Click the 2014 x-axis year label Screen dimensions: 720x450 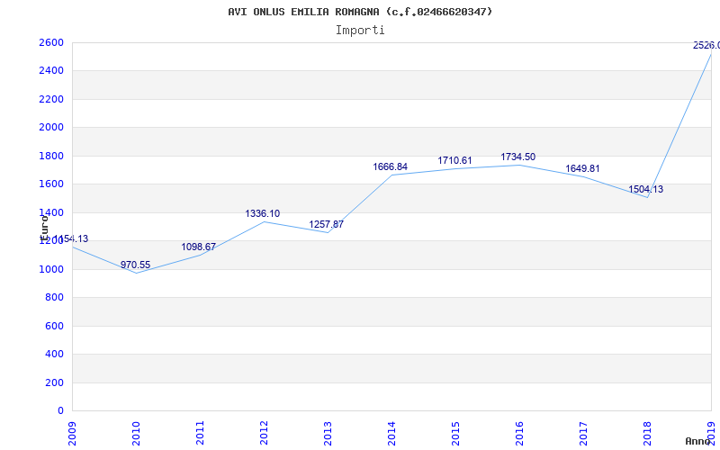391,433
